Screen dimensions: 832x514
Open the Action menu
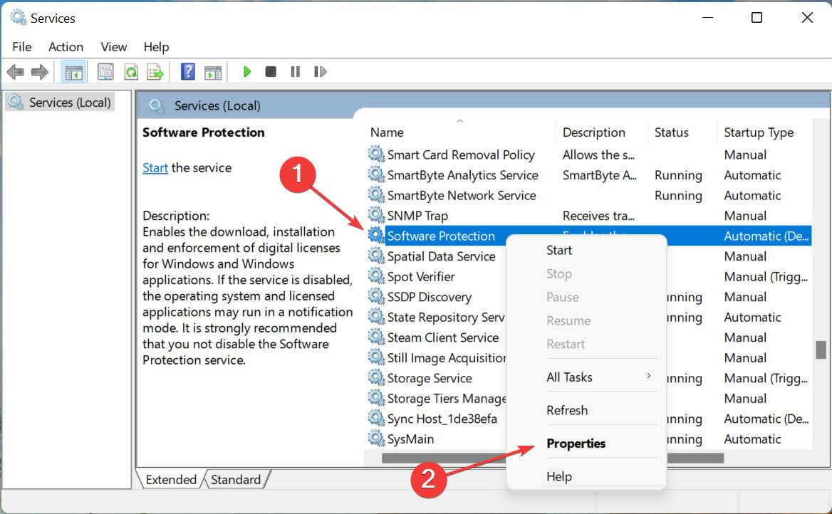(x=66, y=47)
